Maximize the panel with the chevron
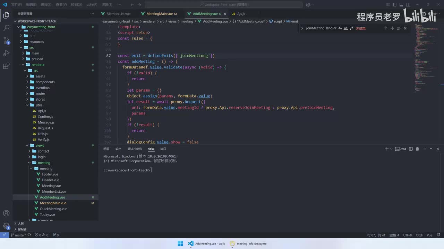Viewport: 444px width, 249px height. pyautogui.click(x=431, y=149)
